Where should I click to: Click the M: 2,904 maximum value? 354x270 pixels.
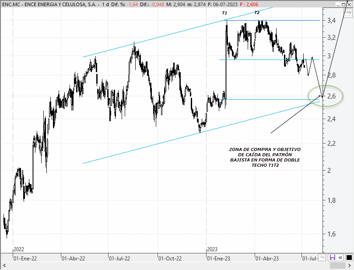pyautogui.click(x=175, y=4)
